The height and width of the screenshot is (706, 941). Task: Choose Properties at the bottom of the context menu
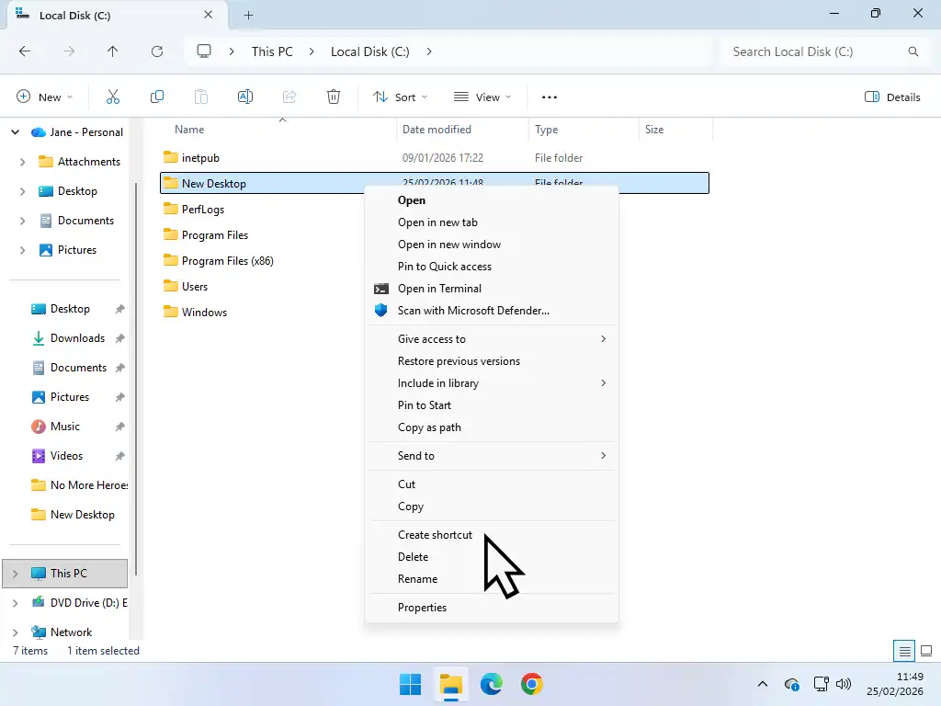click(x=422, y=607)
